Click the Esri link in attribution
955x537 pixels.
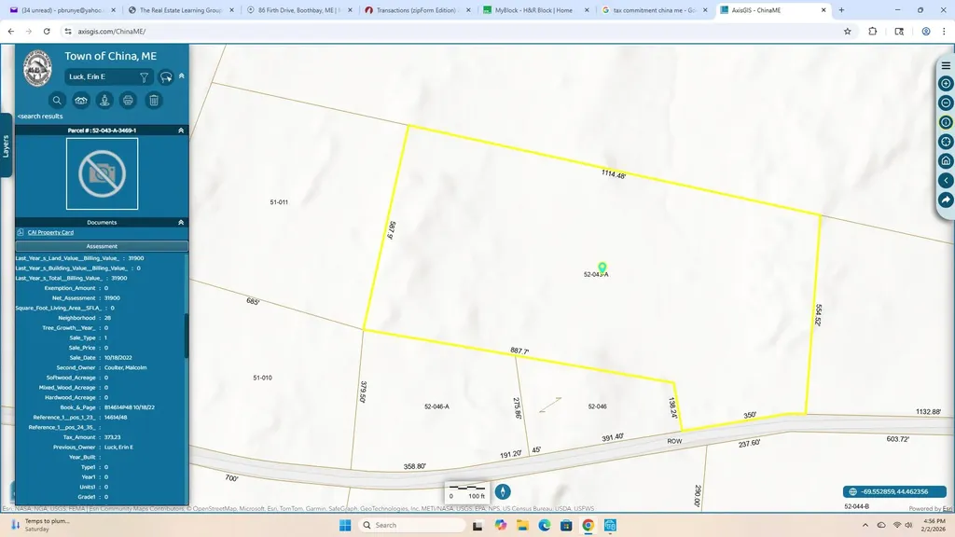coord(948,508)
